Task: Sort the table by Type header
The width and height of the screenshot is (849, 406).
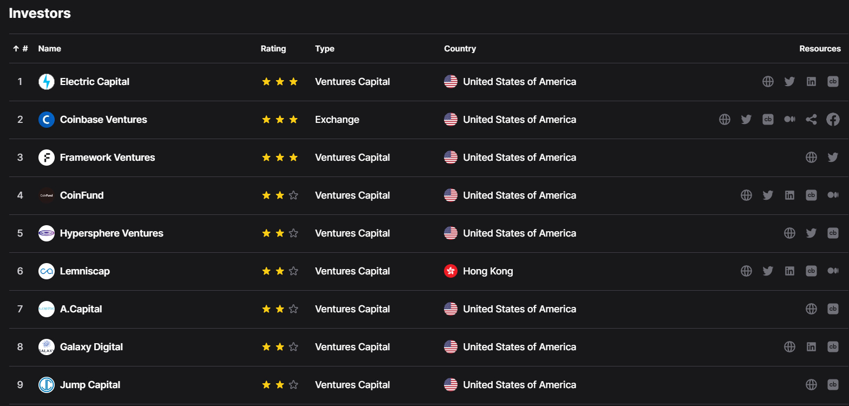Action: click(x=324, y=49)
